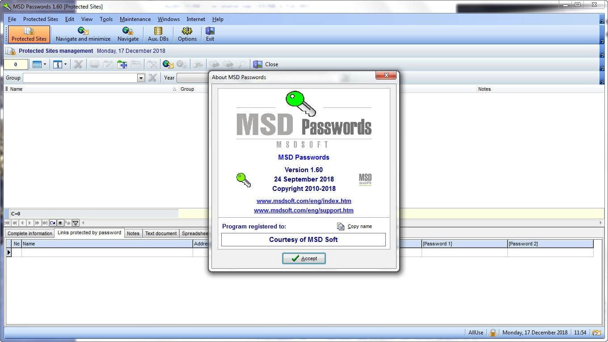Click the grayed find-next binoculars icon

(x=228, y=64)
